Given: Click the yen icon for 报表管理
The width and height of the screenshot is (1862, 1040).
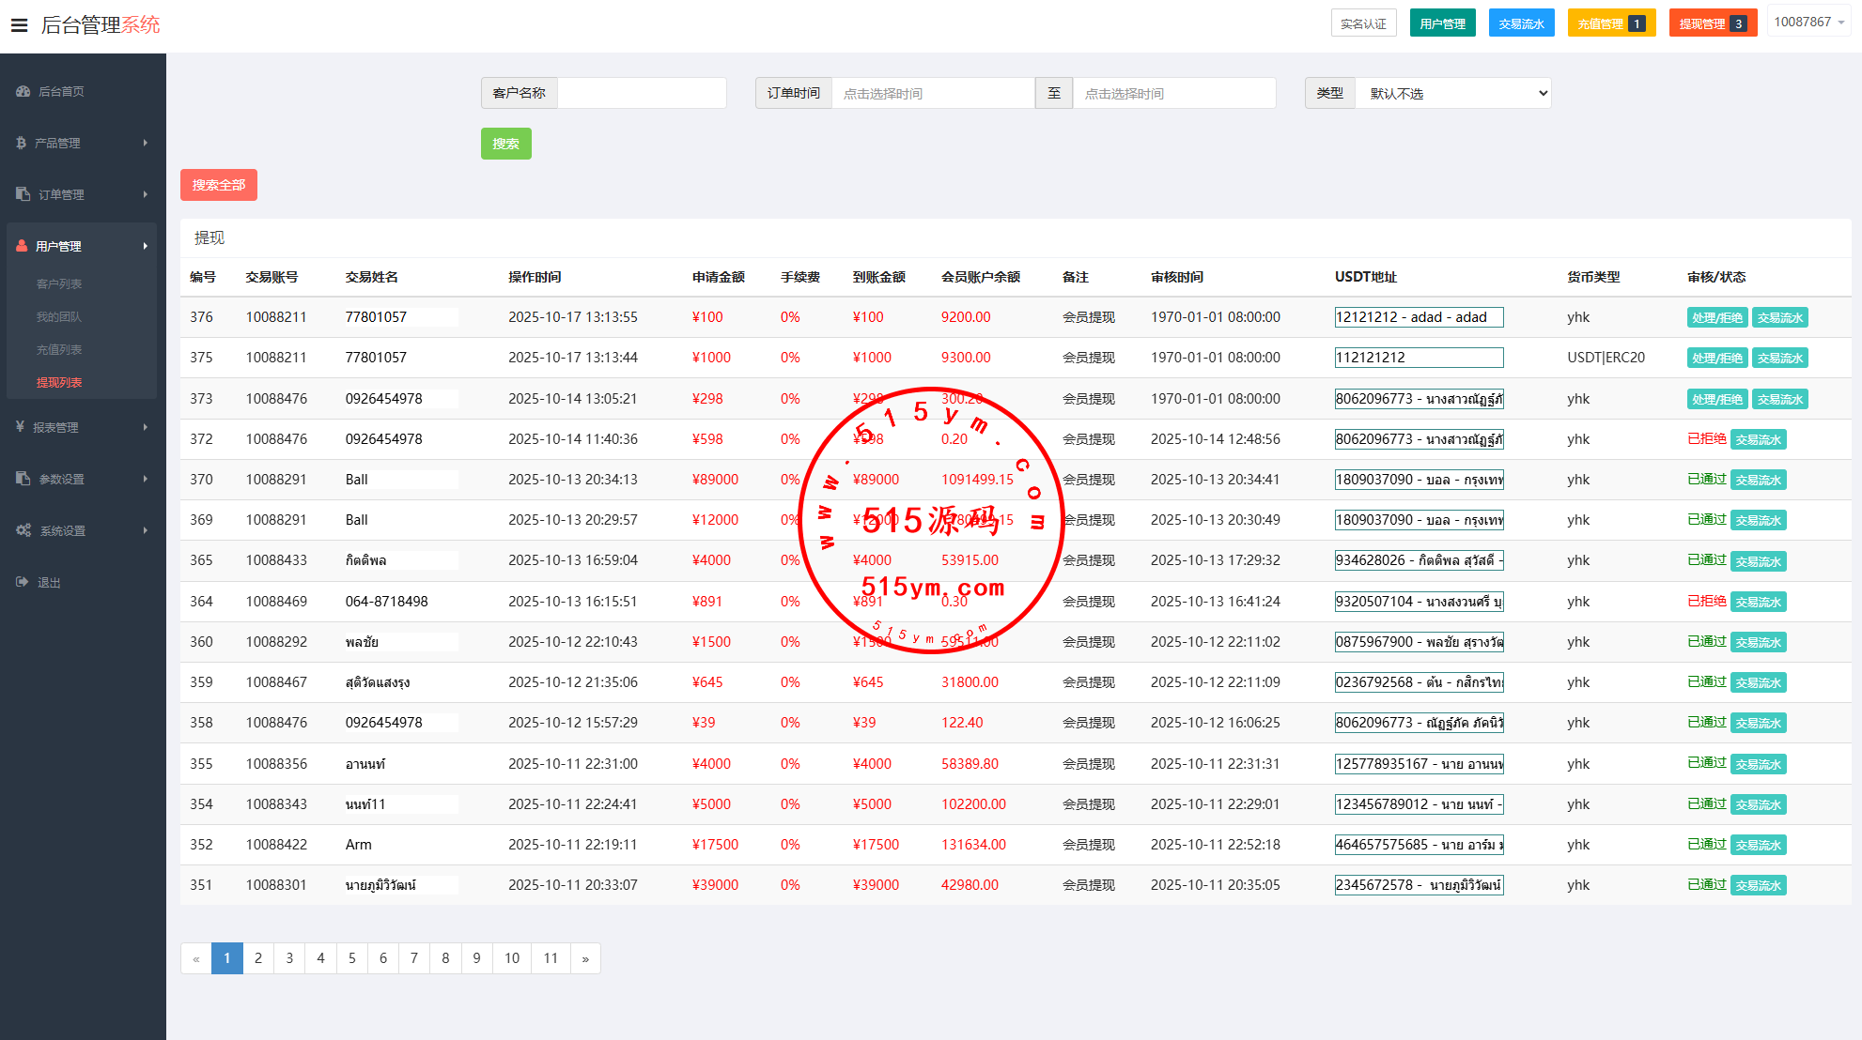Looking at the screenshot, I should tap(21, 427).
